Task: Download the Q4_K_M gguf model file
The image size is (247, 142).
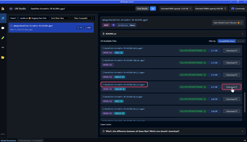Action: [x=232, y=87]
